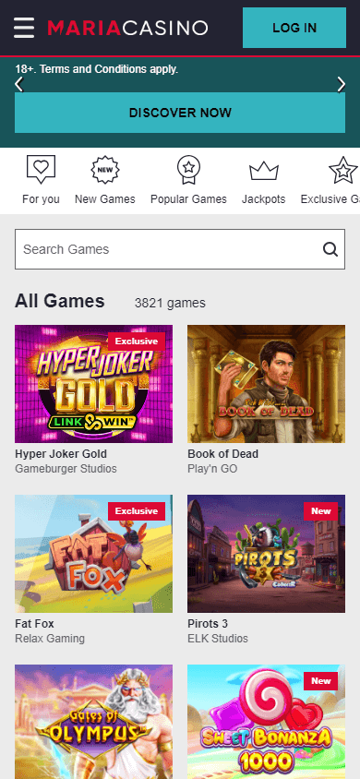This screenshot has height=779, width=360.
Task: Click the LOG IN button
Action: 294,28
